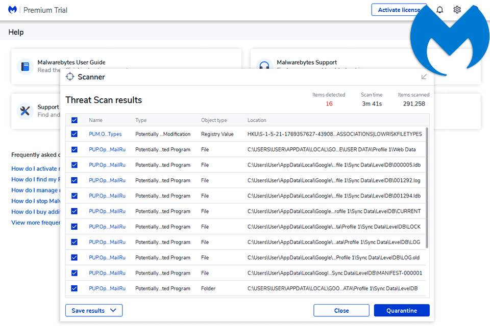
Task: Open PUP.Op...MailRu link in MANIFEST-000001 row
Action: point(107,273)
